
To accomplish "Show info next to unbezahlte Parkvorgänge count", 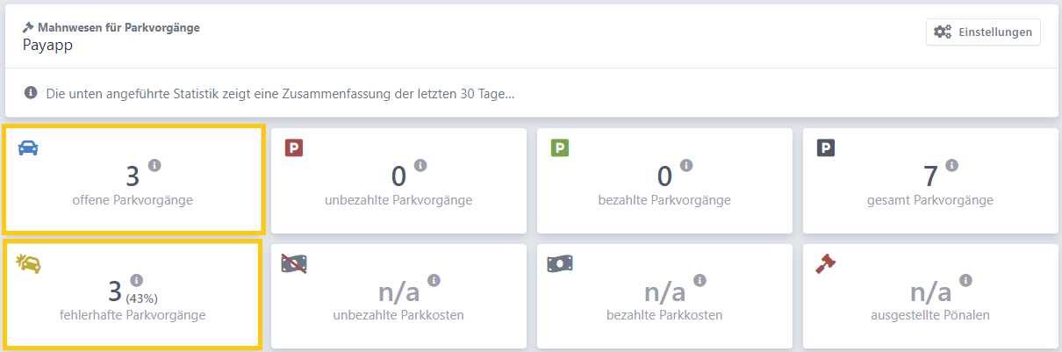I will point(420,165).
